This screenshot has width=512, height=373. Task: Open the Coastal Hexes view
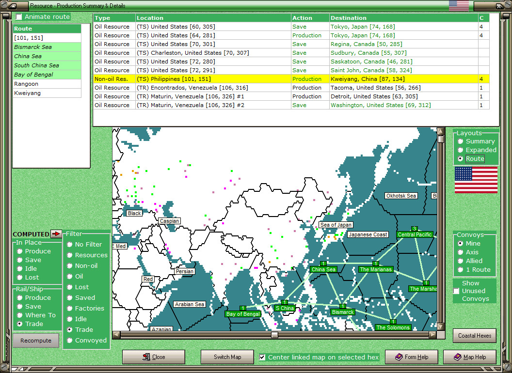475,335
